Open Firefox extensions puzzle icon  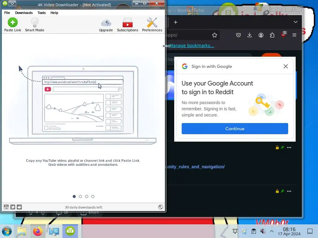pyautogui.click(x=272, y=35)
